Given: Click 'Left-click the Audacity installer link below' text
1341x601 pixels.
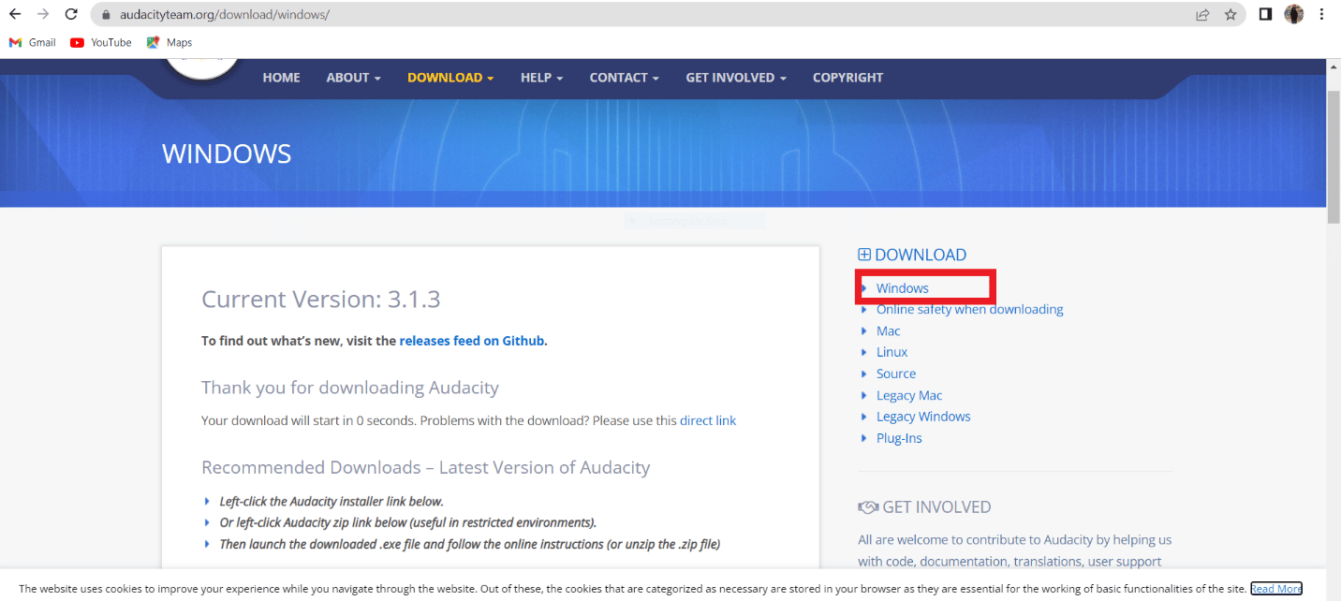Looking at the screenshot, I should point(332,501).
